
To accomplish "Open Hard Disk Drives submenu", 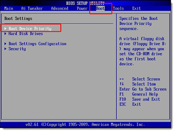I will click(x=26, y=34).
